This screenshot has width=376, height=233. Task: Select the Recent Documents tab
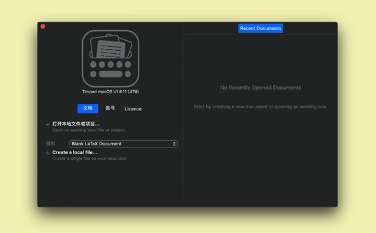tap(261, 28)
